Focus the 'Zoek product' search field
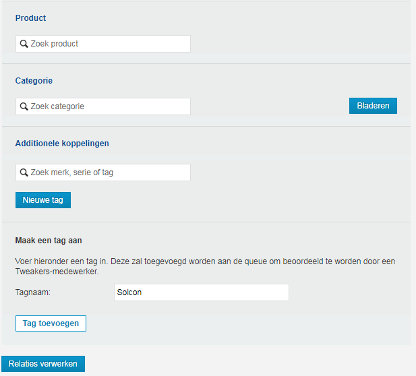Image resolution: width=416 pixels, height=376 pixels. (108, 44)
